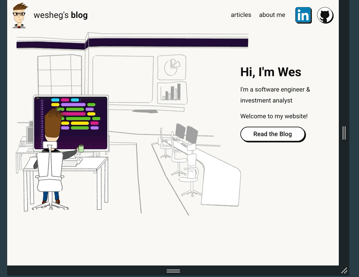Click the Welcome to my website! text
This screenshot has height=277, width=359.
(x=274, y=116)
